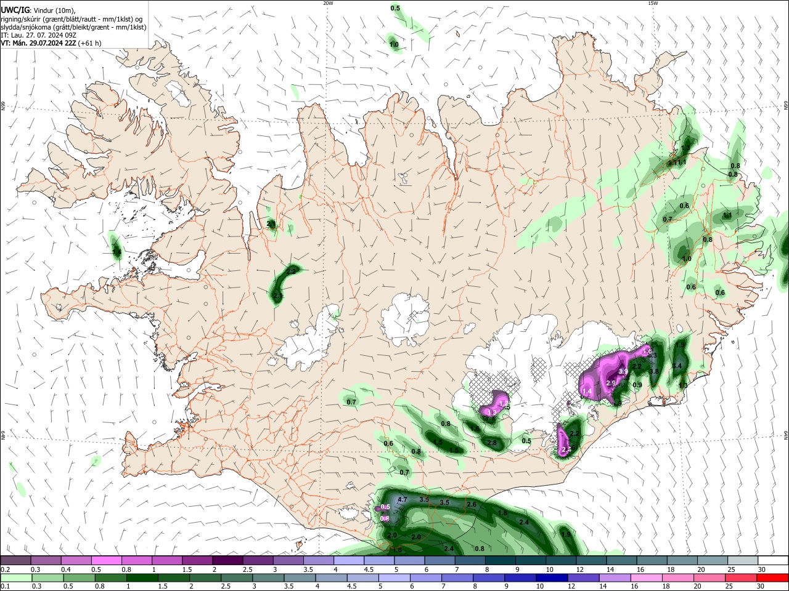The image size is (789, 591).
Task: Click the UWC/IG title text
Action: 15,10
